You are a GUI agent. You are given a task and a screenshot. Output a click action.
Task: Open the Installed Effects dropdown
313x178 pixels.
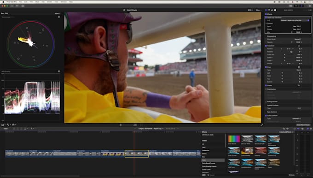point(286,132)
